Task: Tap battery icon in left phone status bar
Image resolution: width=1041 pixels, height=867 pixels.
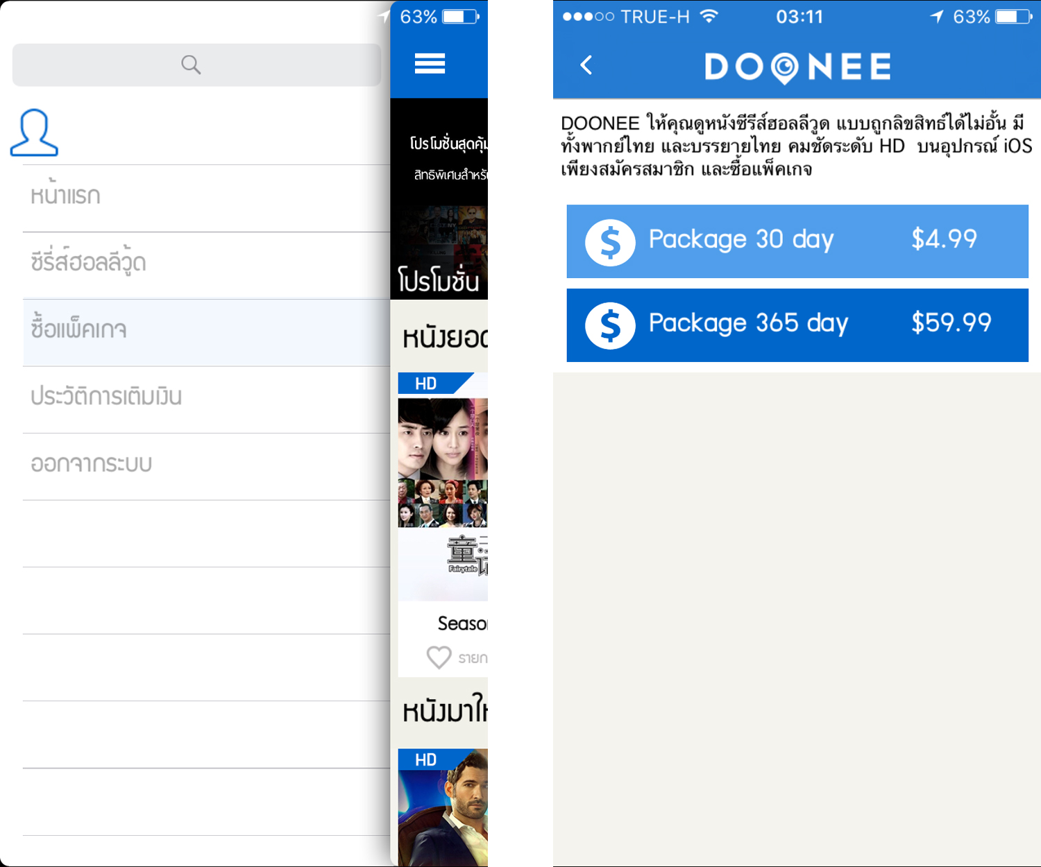Action: pos(461,17)
